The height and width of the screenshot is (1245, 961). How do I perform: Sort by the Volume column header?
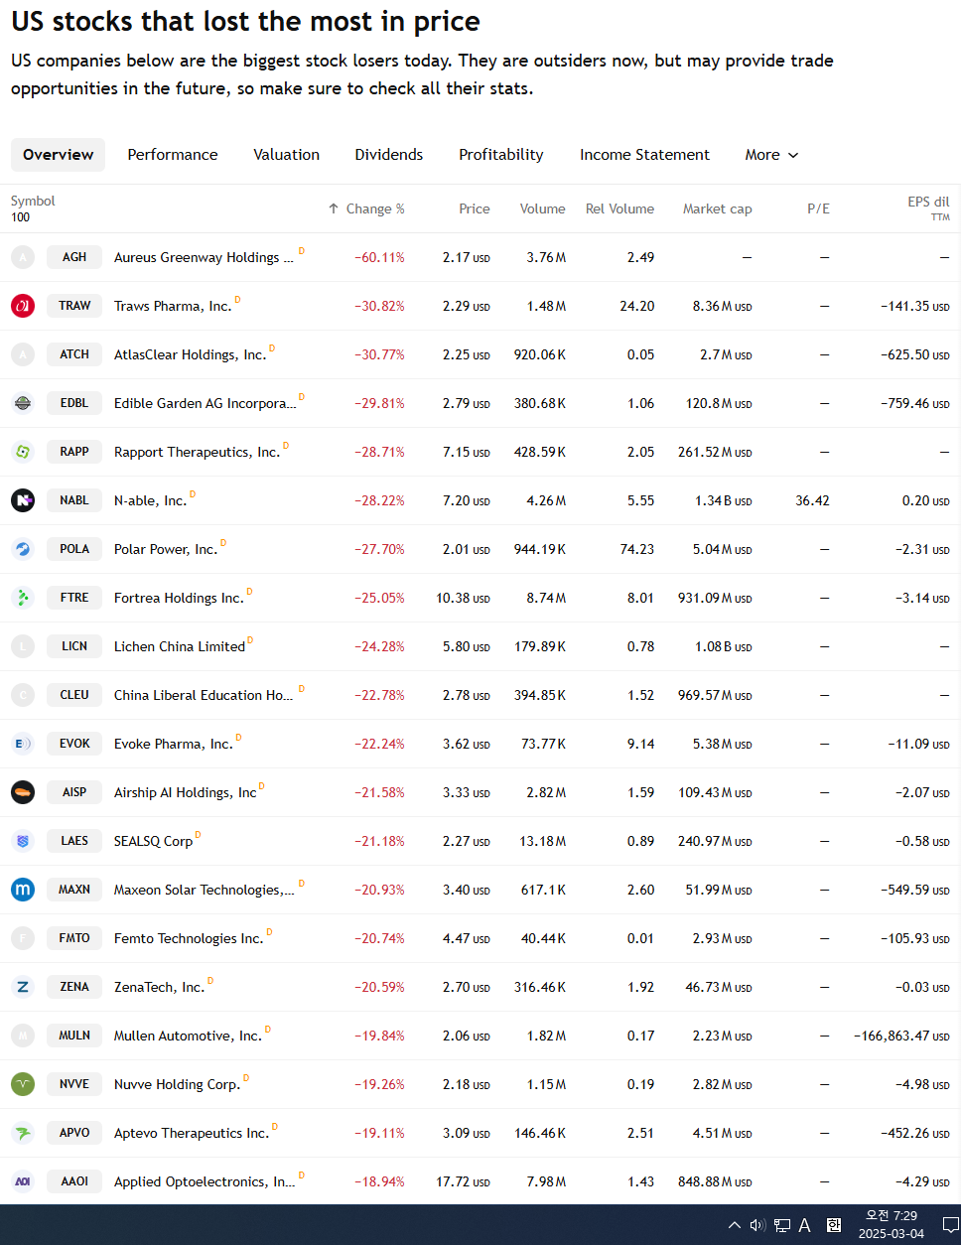(x=543, y=208)
